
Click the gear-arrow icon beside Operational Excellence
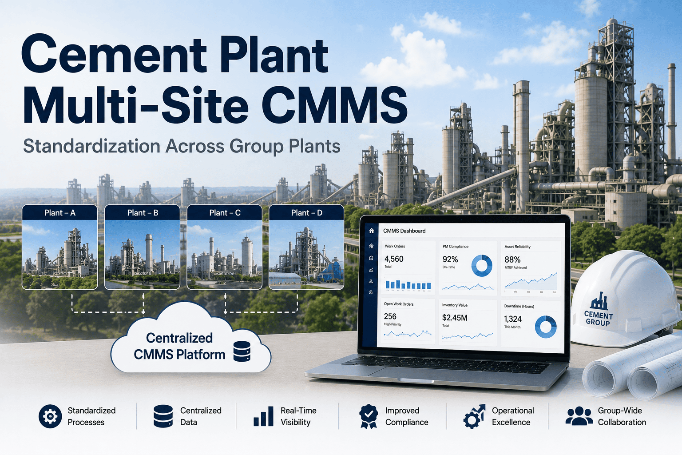point(475,416)
